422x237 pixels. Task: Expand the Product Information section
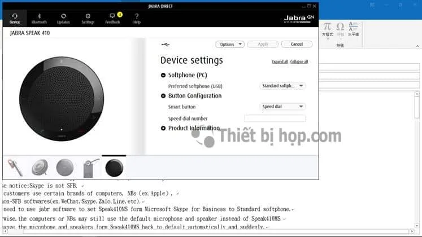[163, 129]
